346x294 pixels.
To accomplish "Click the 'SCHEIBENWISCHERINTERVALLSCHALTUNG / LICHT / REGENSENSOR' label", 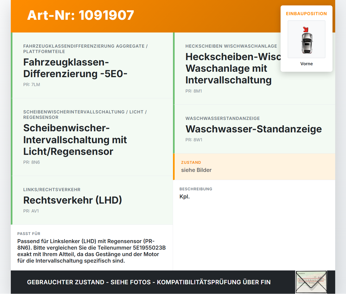I will click(x=85, y=115).
